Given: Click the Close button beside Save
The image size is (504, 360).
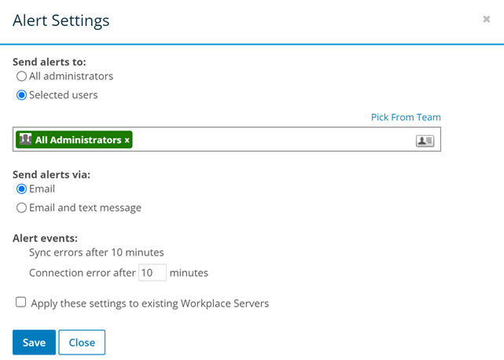Looking at the screenshot, I should point(82,343).
